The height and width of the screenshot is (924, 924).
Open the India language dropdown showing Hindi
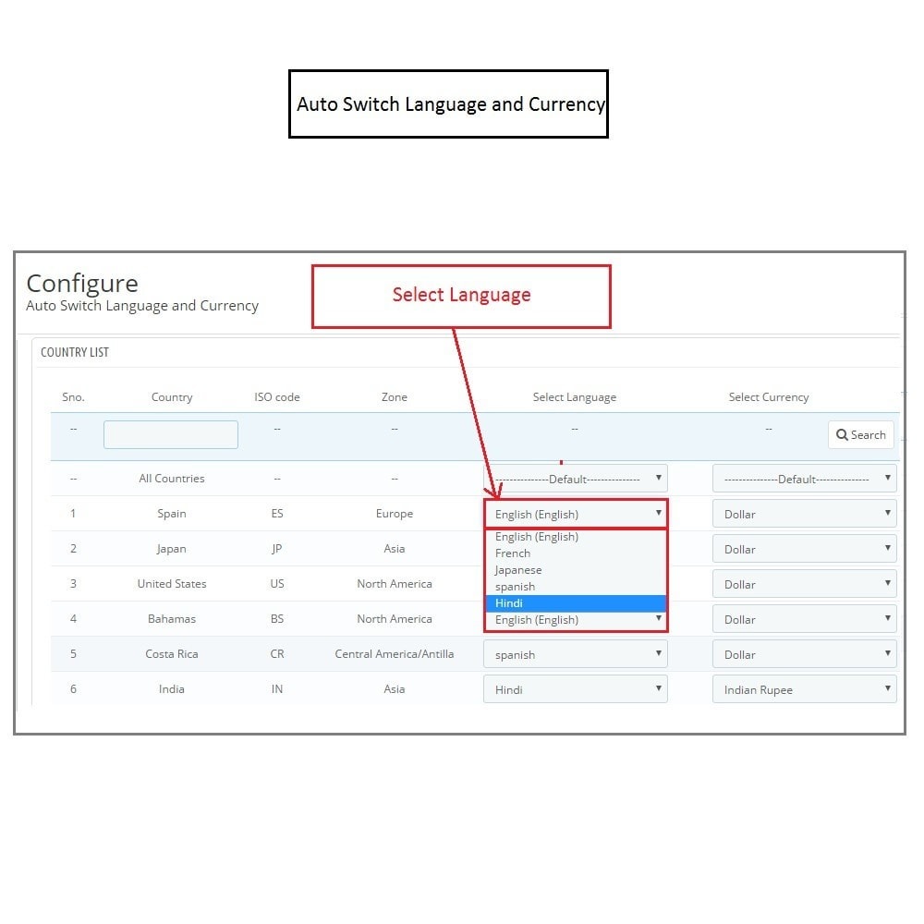[x=575, y=689]
